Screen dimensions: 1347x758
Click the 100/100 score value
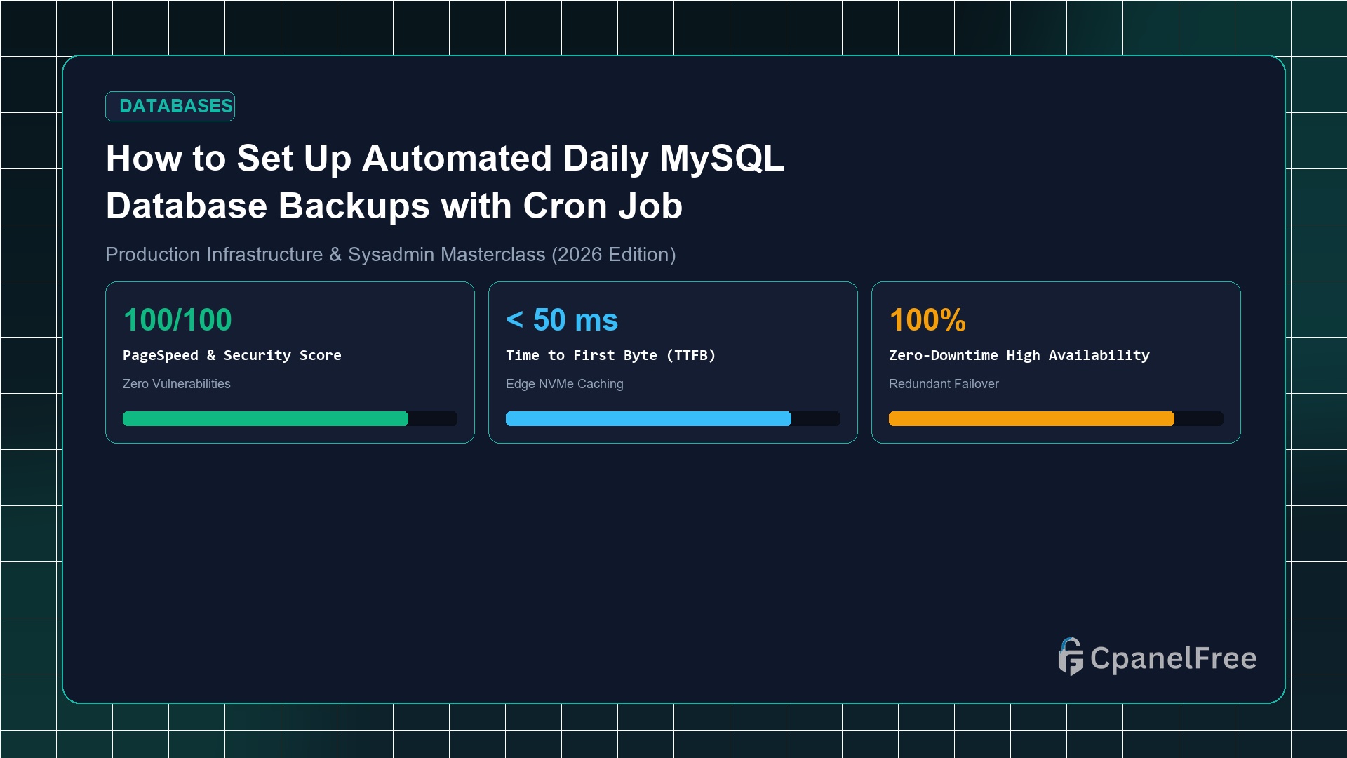(x=177, y=320)
